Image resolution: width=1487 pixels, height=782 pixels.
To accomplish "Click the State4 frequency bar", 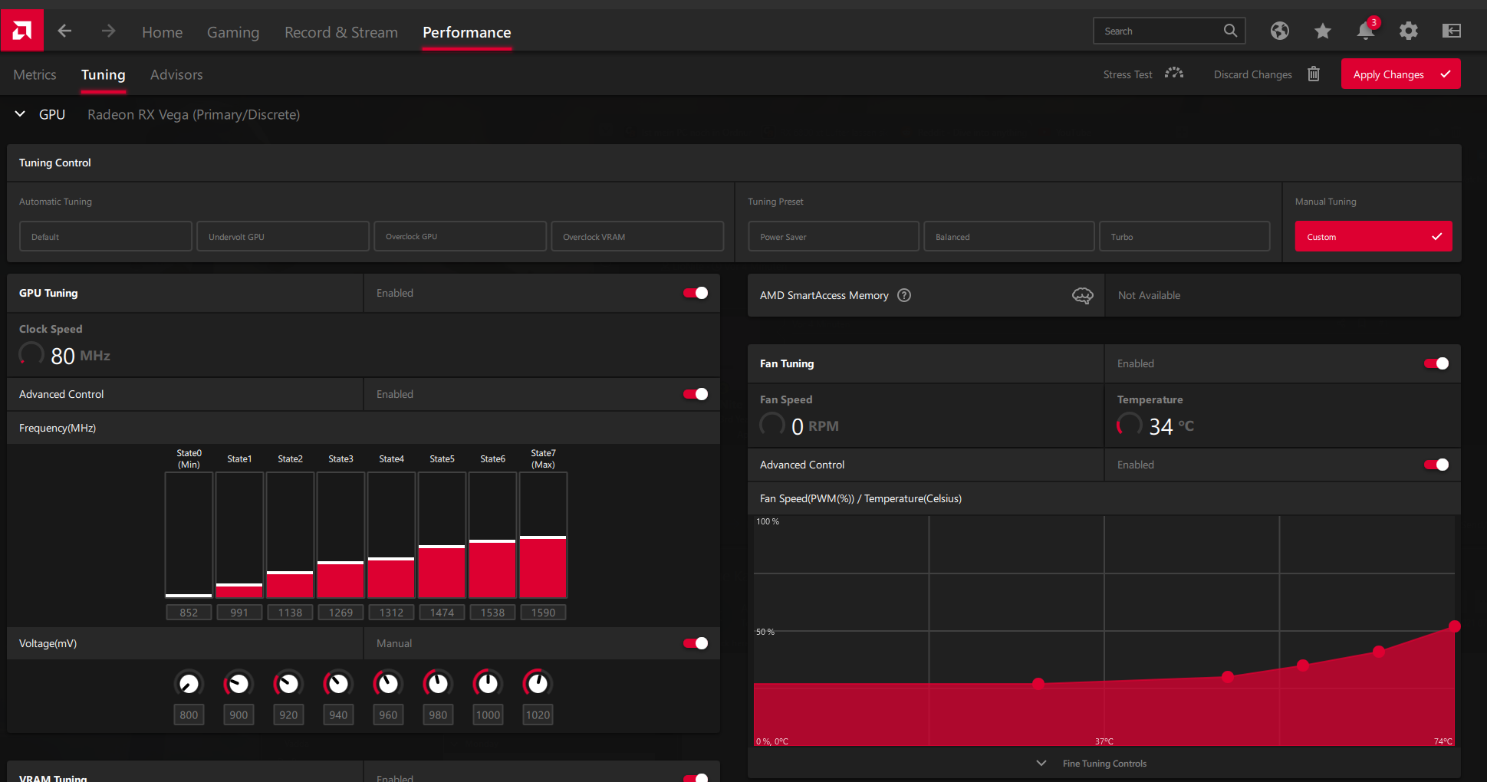I will [x=391, y=535].
